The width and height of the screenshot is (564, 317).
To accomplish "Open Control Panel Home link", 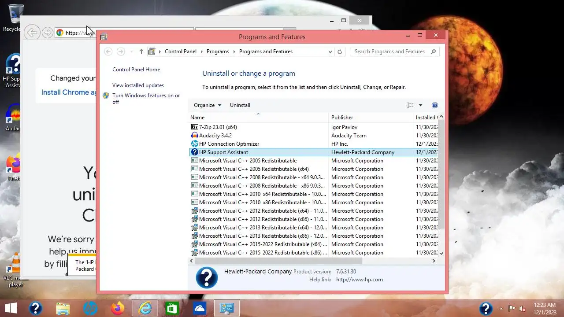I will point(136,70).
